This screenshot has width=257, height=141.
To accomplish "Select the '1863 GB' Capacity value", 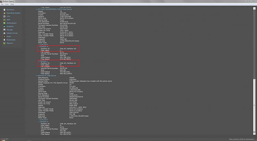I will pos(63,39).
